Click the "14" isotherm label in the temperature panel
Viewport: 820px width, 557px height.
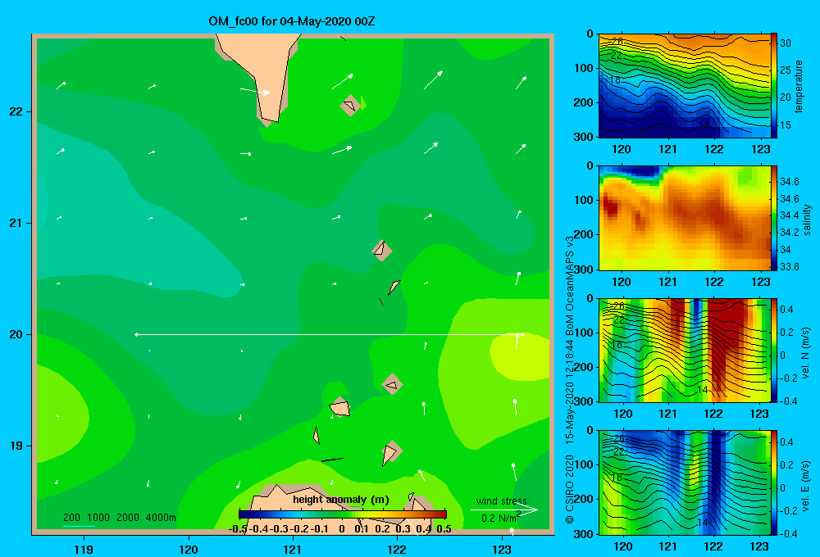pos(704,125)
